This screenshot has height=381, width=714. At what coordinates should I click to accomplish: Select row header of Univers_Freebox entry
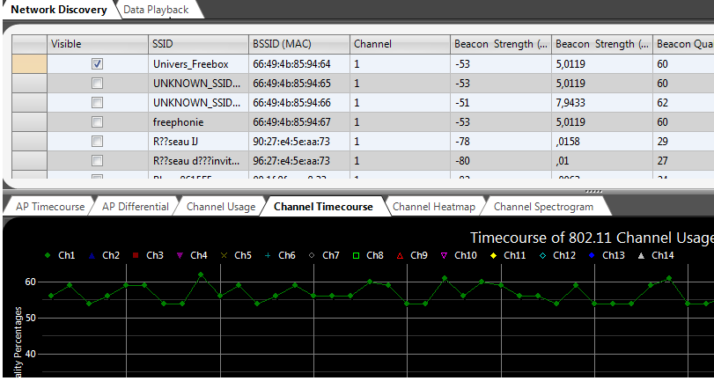tap(29, 63)
